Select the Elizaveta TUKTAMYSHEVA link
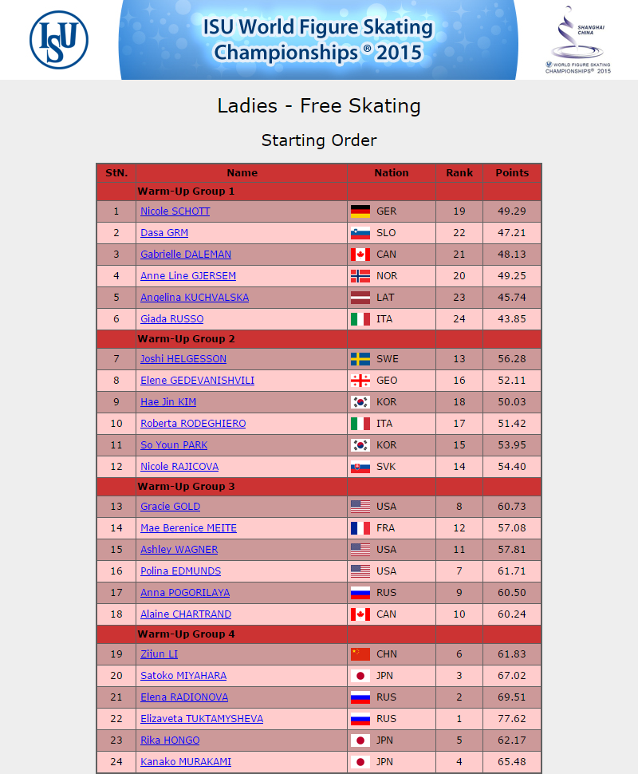This screenshot has width=638, height=774. 202,719
